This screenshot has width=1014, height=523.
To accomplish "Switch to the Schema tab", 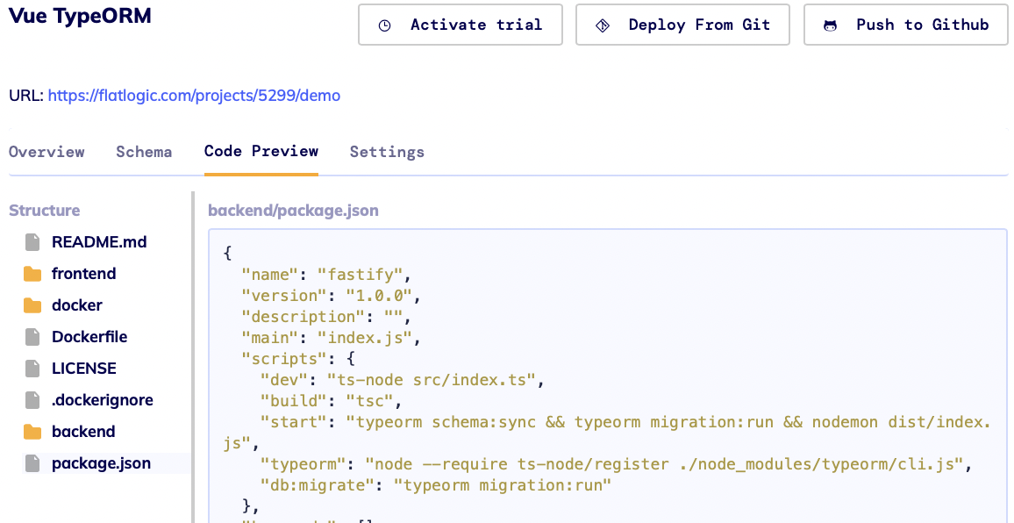I will pyautogui.click(x=144, y=152).
